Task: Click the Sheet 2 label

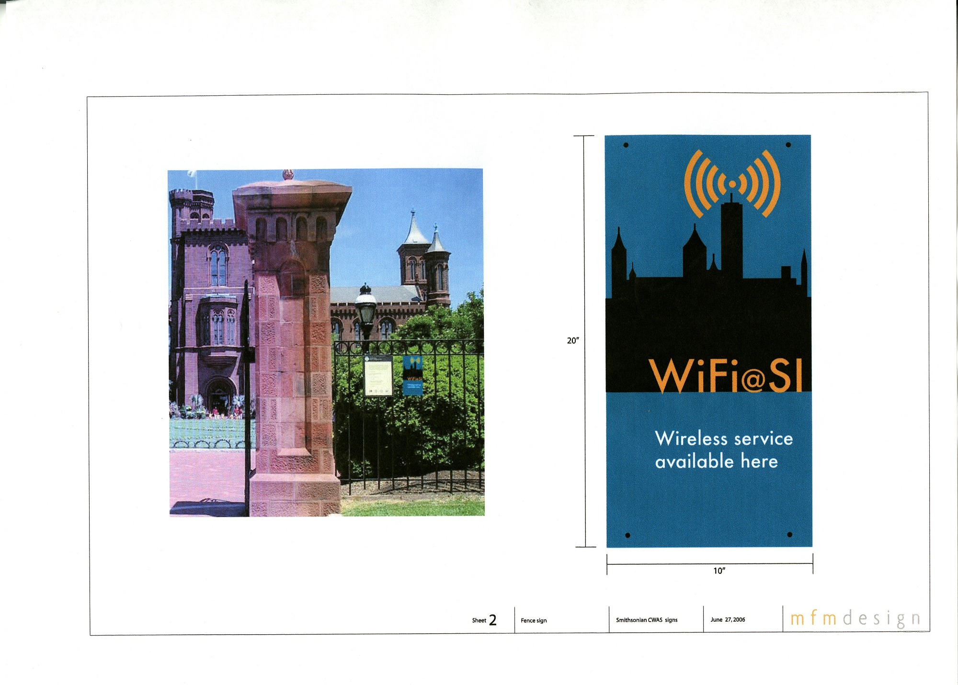Action: click(484, 620)
